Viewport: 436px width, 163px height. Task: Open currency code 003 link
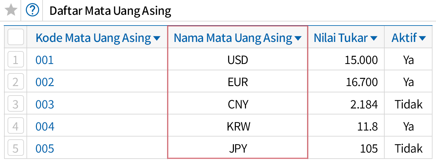click(45, 104)
